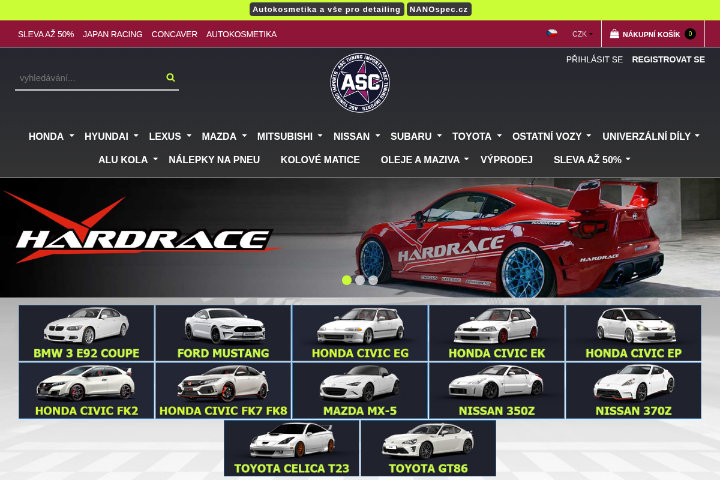720x480 pixels.
Task: Click the shopping bag cart icon
Action: pos(614,34)
